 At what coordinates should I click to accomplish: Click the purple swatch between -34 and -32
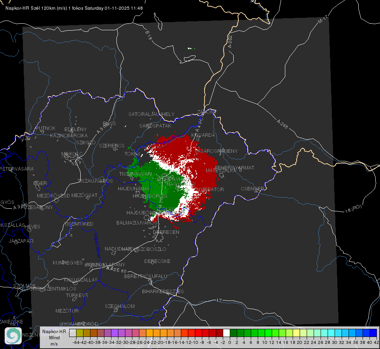click(x=115, y=333)
